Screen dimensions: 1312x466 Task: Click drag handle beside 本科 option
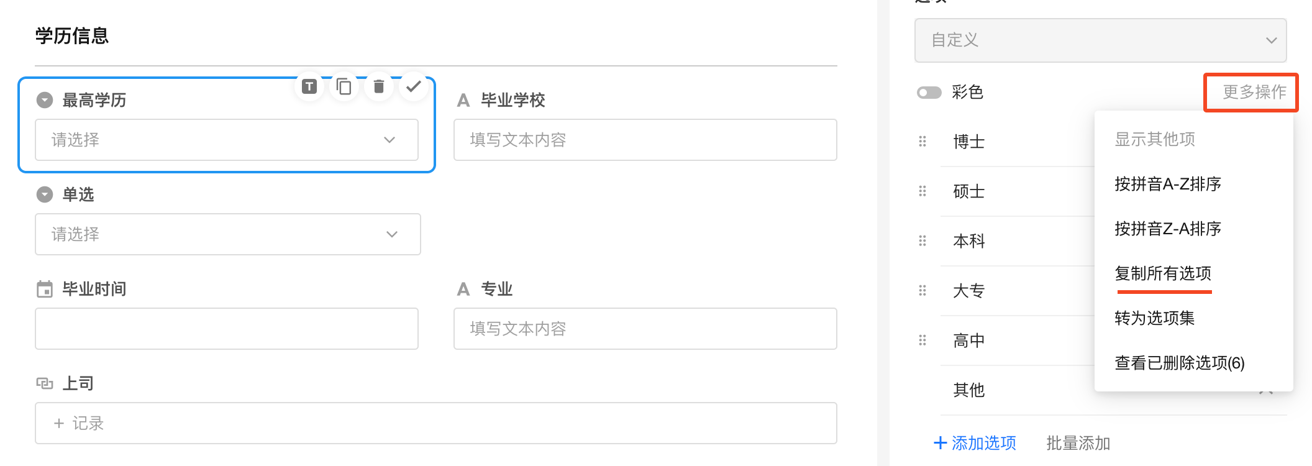(922, 241)
